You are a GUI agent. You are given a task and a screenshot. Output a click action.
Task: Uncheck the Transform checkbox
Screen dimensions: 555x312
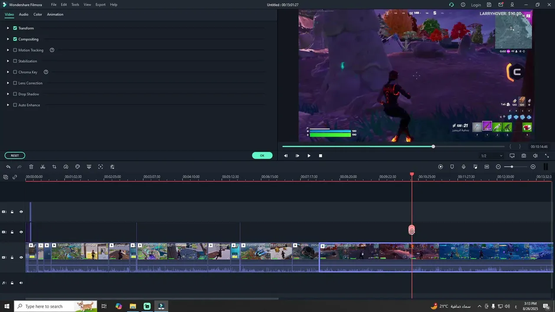[x=15, y=28]
